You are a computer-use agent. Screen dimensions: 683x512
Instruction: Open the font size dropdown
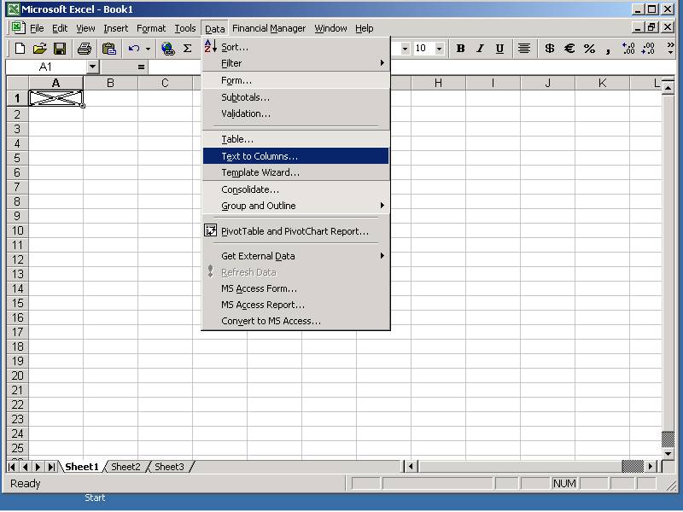tap(439, 49)
